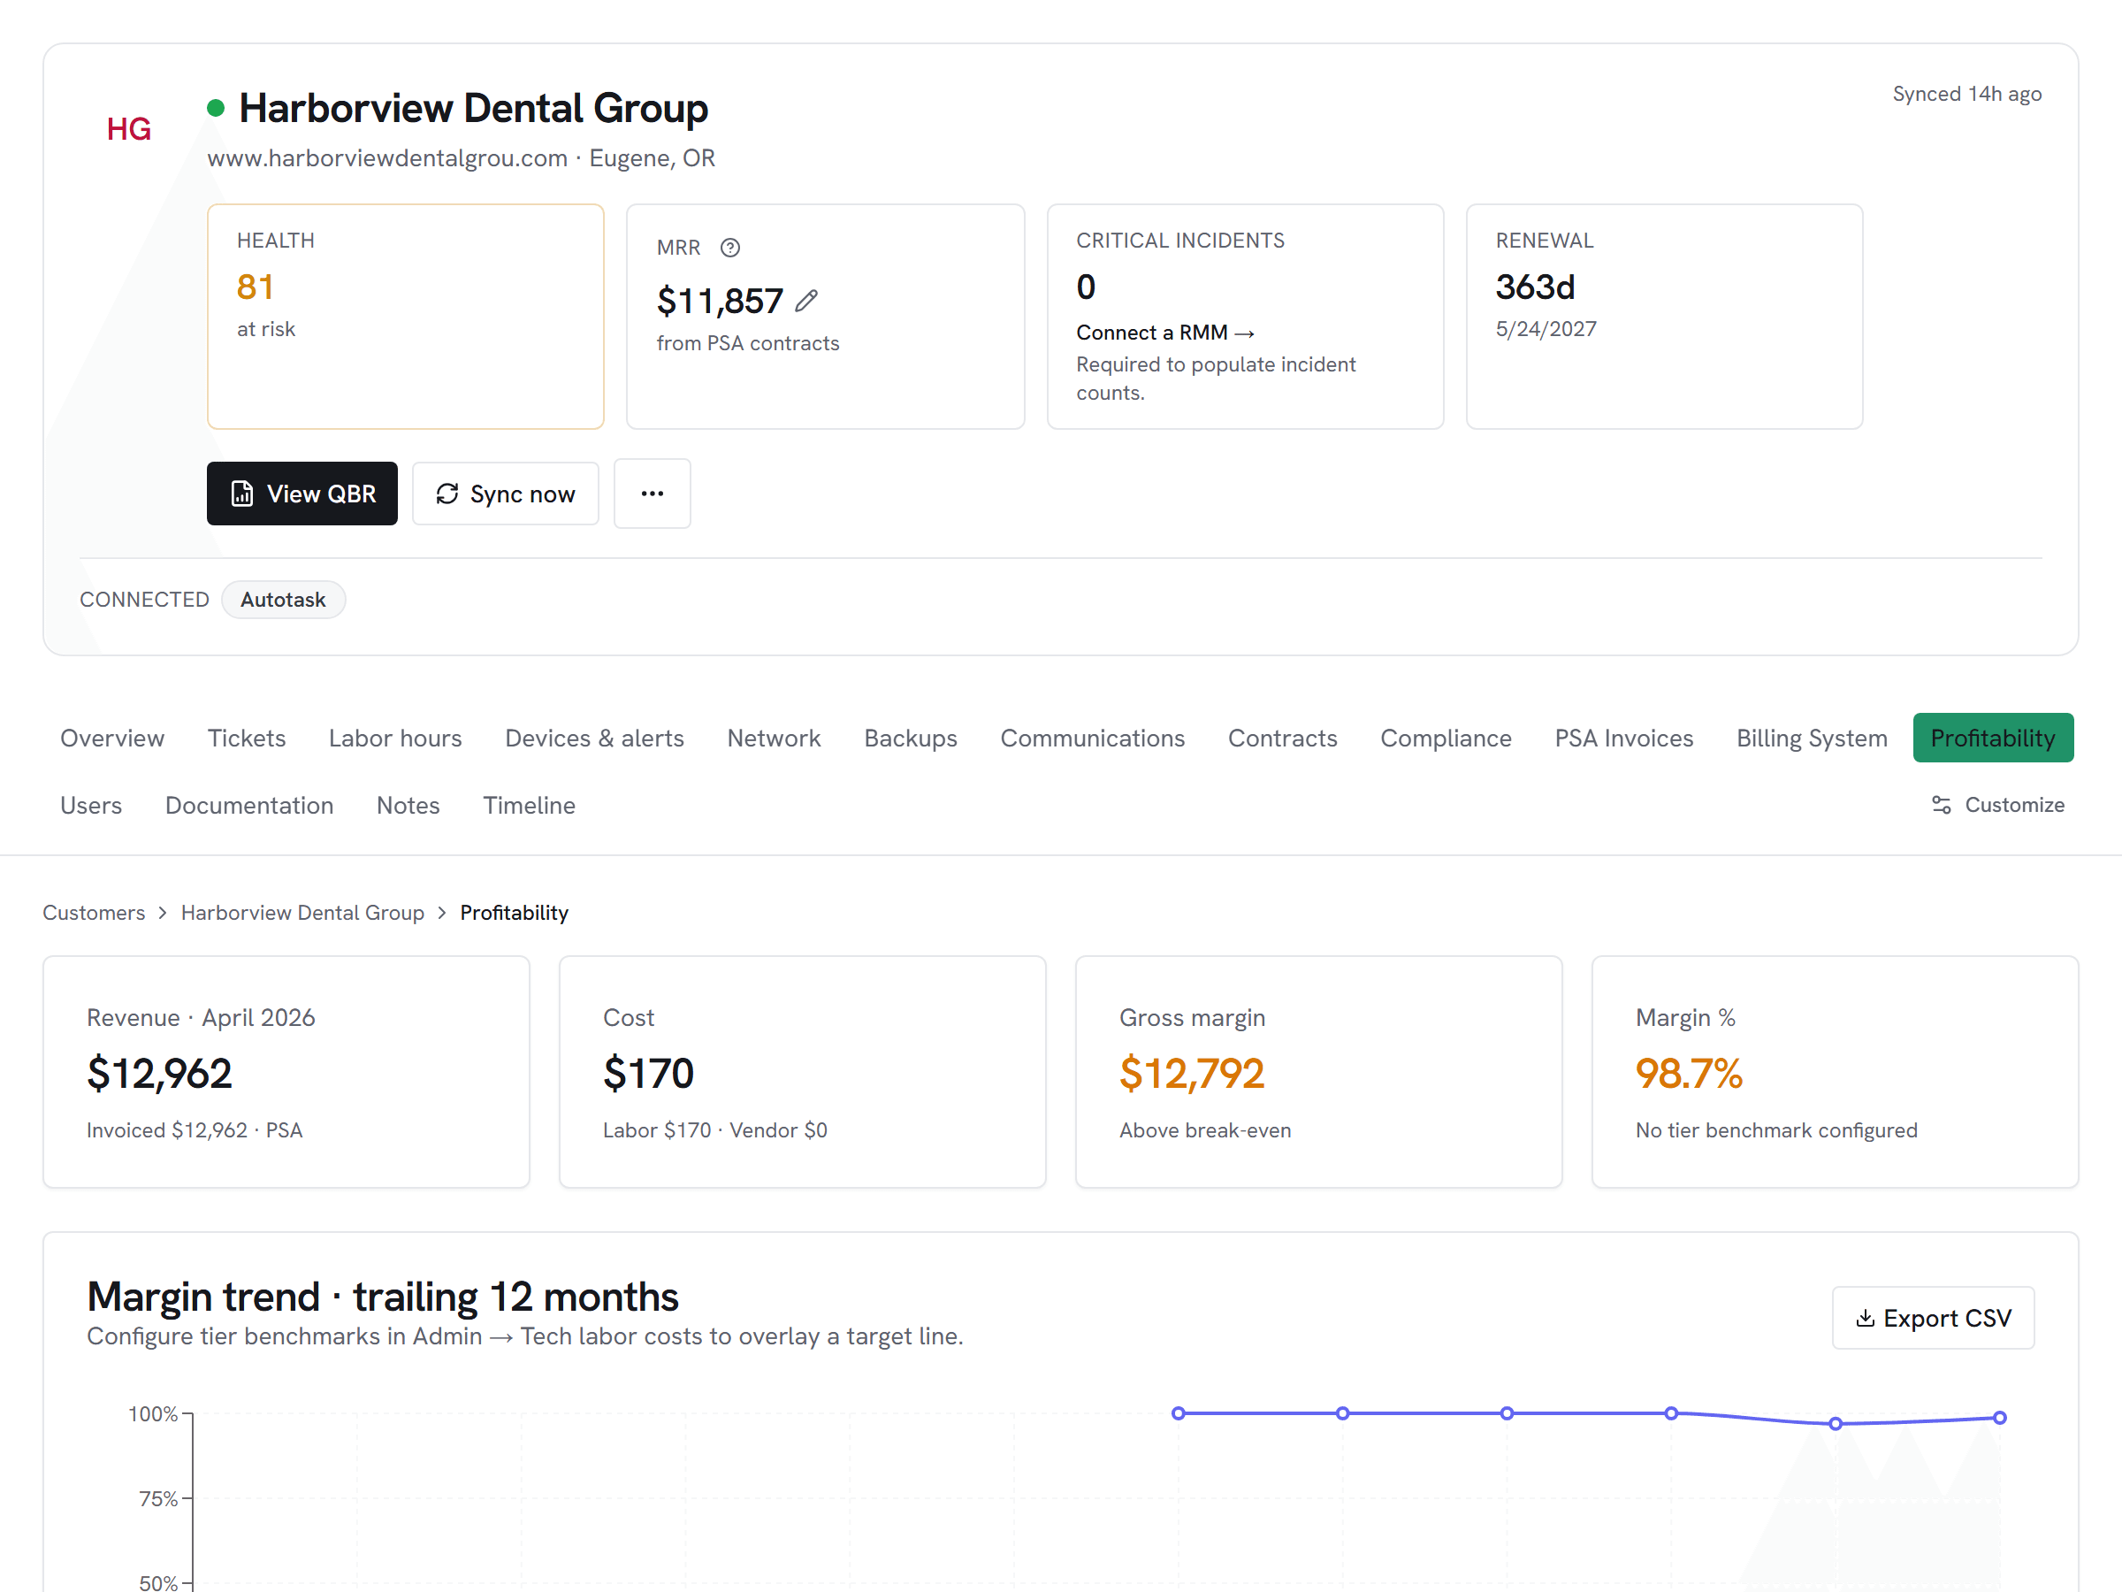The image size is (2122, 1592).
Task: Click Customers in the breadcrumb
Action: pyautogui.click(x=94, y=913)
